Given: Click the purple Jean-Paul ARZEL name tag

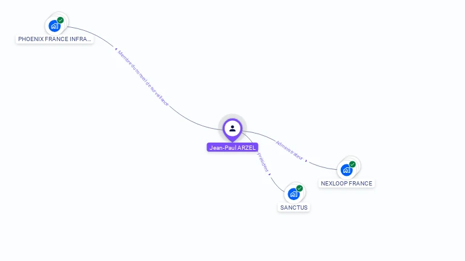Looking at the screenshot, I should click(232, 147).
